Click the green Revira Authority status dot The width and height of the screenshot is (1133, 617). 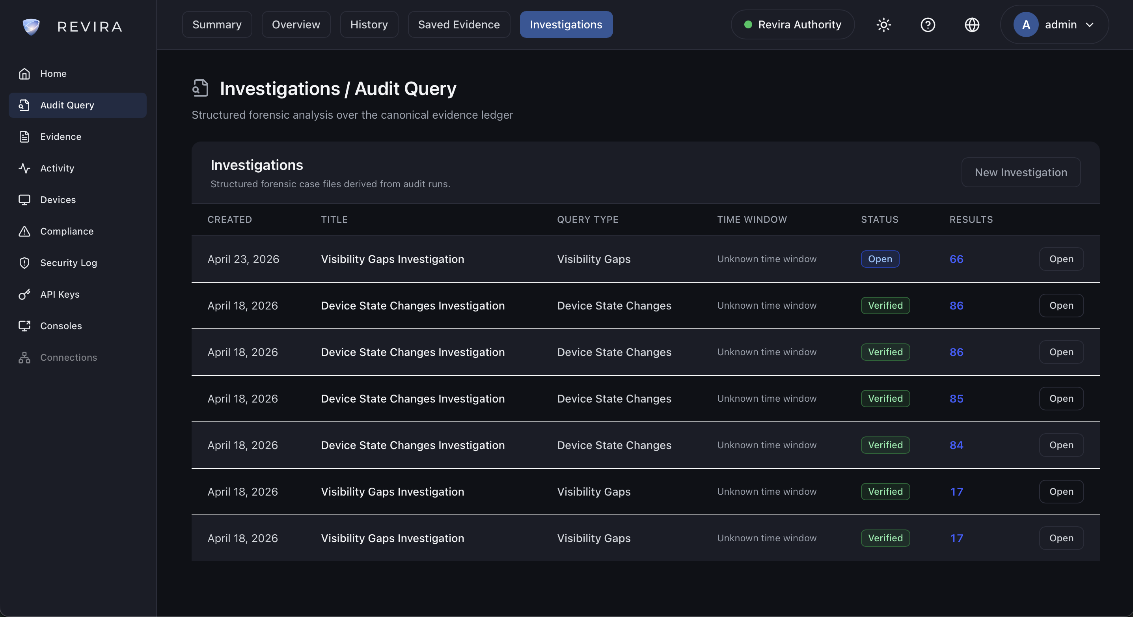point(748,24)
